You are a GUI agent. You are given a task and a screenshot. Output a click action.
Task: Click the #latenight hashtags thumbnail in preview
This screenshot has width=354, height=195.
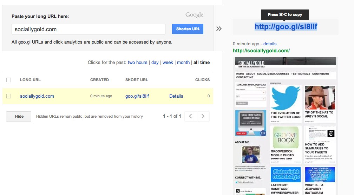click(x=286, y=174)
